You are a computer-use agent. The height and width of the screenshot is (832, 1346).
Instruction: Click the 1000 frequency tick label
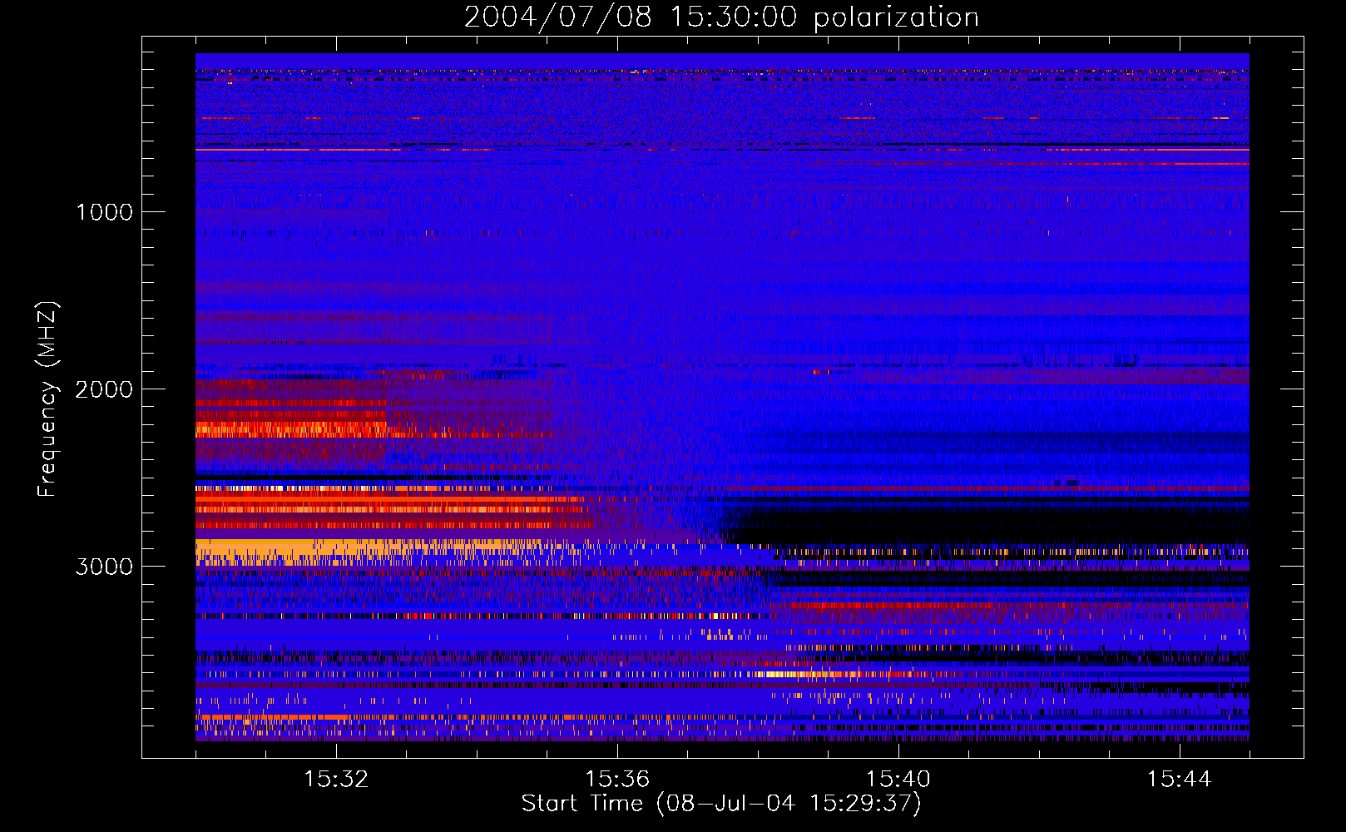(104, 212)
